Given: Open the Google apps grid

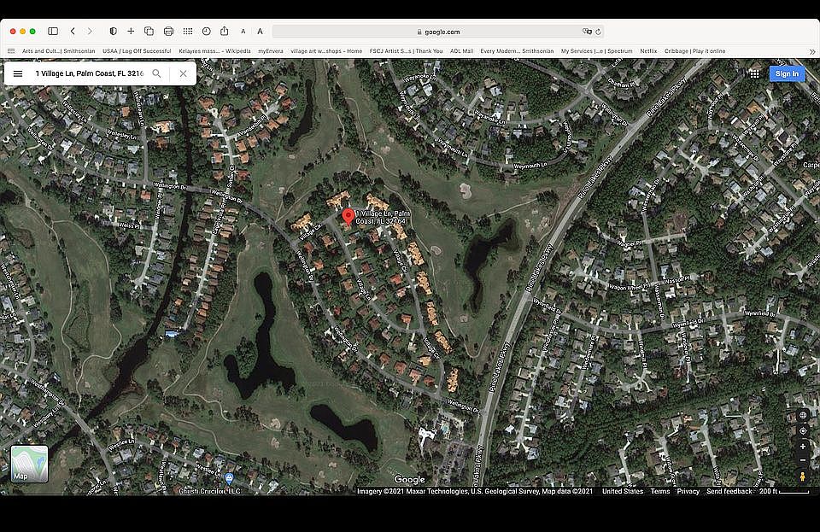Looking at the screenshot, I should coord(754,73).
